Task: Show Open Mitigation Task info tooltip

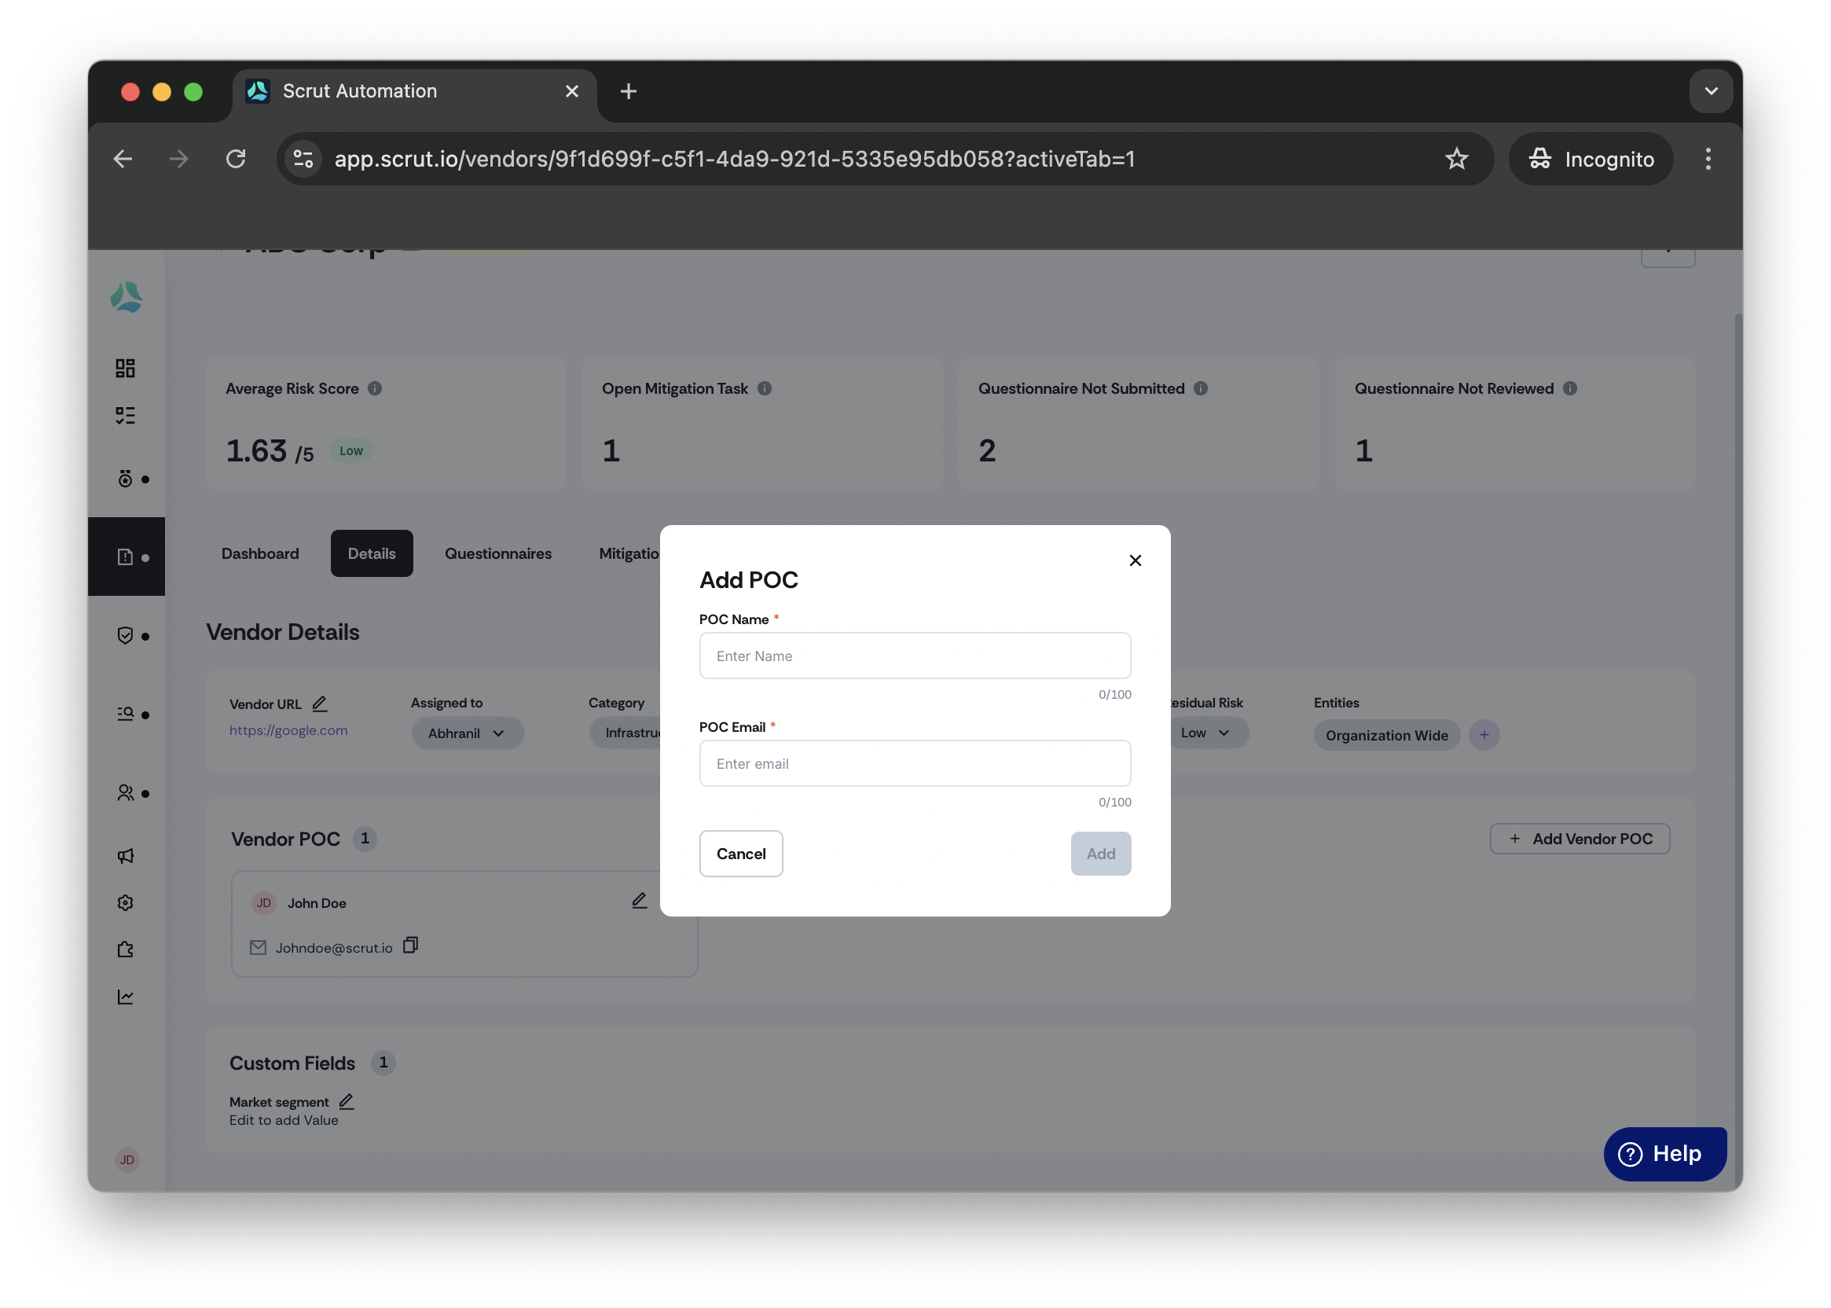Action: pyautogui.click(x=765, y=388)
